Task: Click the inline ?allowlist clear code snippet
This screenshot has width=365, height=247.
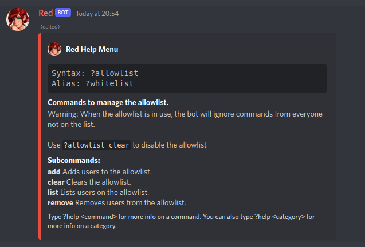Action: pyautogui.click(x=96, y=145)
